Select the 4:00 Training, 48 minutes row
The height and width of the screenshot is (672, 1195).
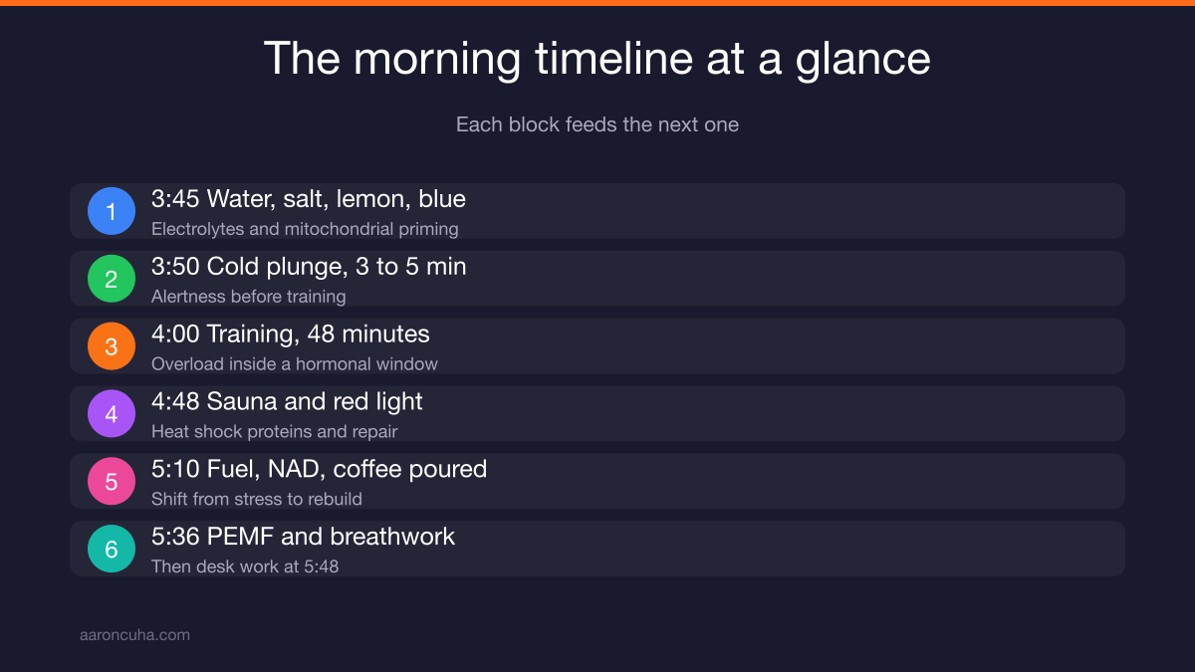click(x=597, y=346)
